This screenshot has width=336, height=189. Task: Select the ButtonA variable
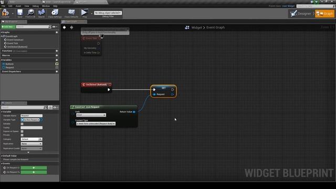click(x=9, y=64)
